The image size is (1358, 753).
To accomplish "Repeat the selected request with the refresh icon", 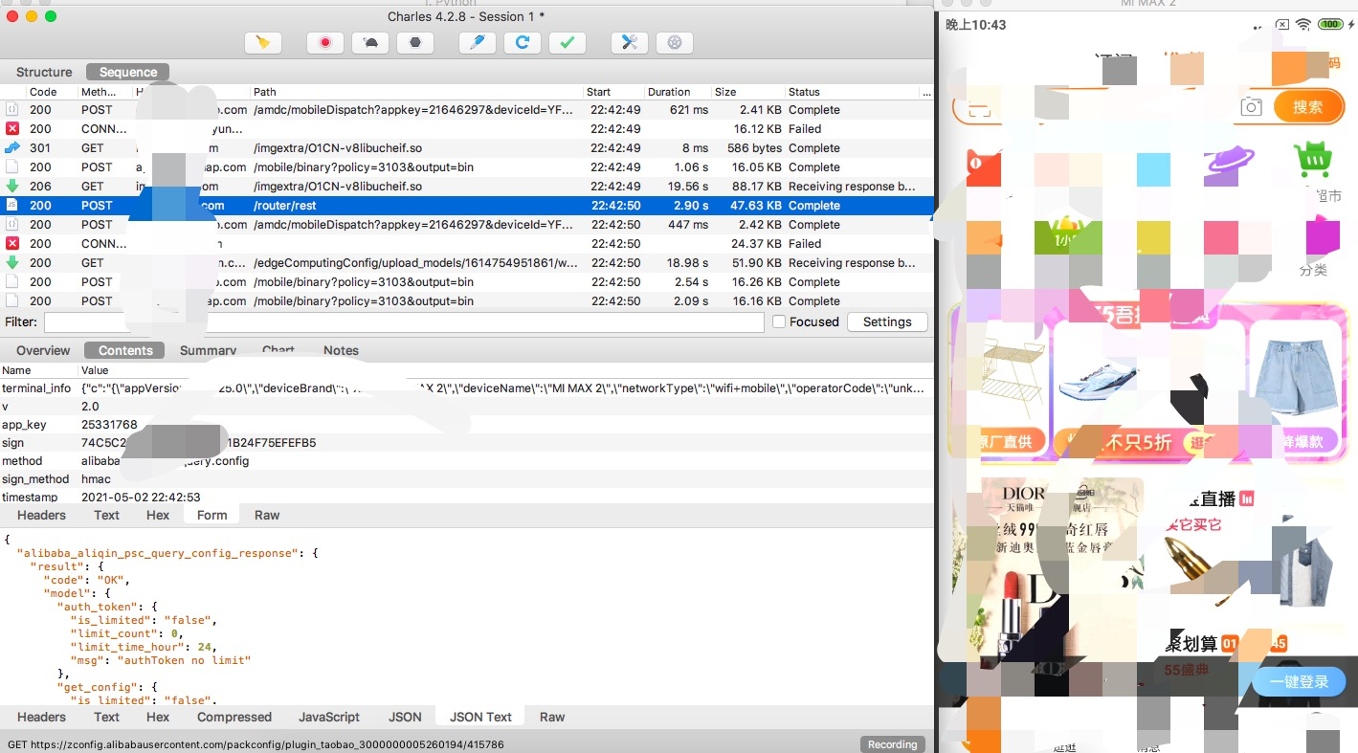I will point(523,42).
